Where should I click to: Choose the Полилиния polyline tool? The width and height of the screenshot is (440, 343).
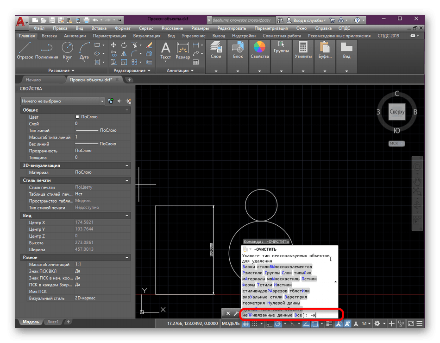(46, 50)
